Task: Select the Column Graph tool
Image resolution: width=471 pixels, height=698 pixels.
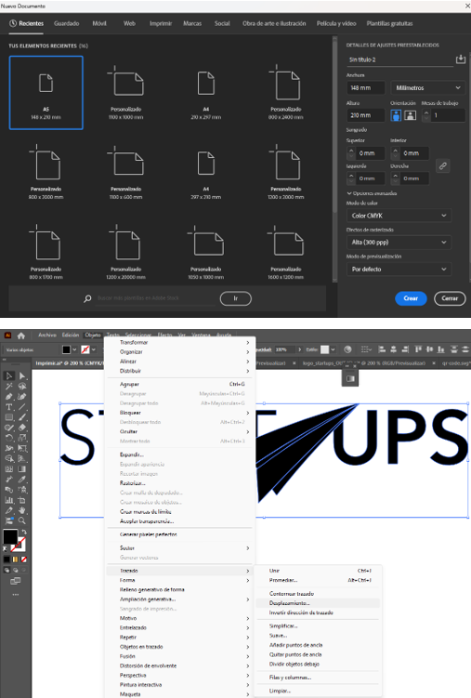Action: coord(9,500)
